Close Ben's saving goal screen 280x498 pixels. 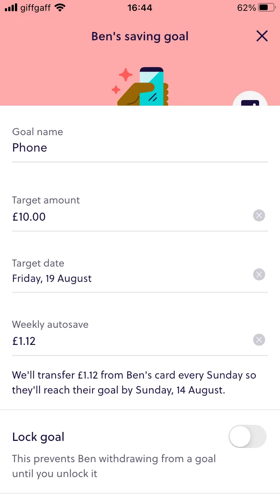coord(262,36)
